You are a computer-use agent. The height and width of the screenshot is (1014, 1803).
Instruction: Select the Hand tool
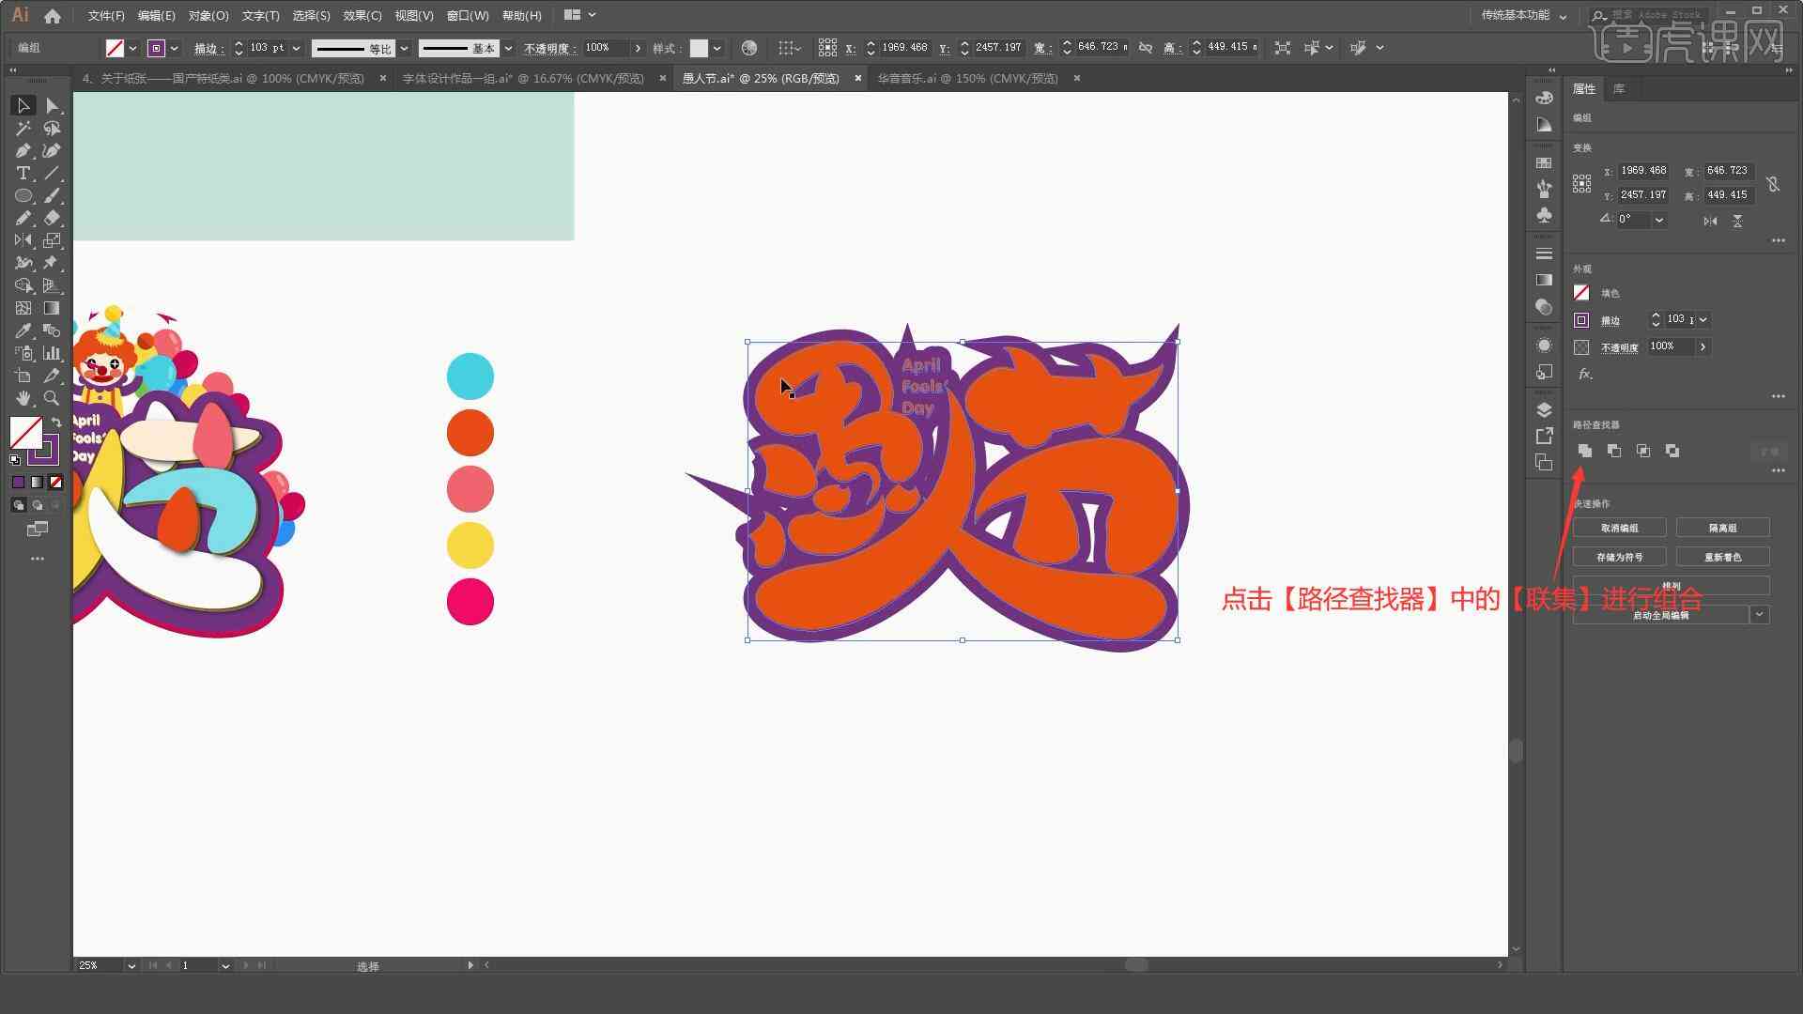[23, 399]
